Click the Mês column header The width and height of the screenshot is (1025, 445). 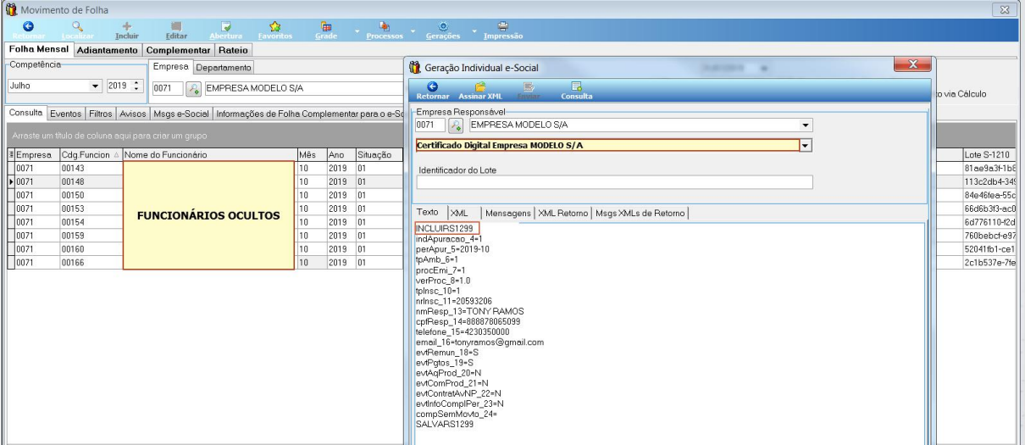pos(311,155)
